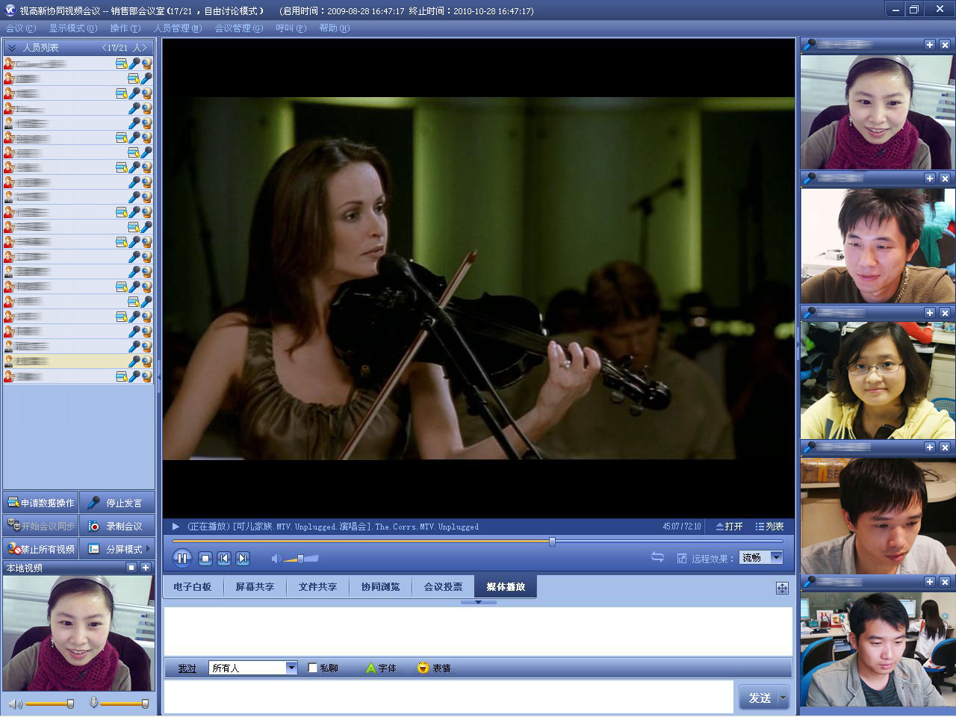Click the media playback progress slider handle
Viewport: 956px width, 717px height.
click(552, 541)
